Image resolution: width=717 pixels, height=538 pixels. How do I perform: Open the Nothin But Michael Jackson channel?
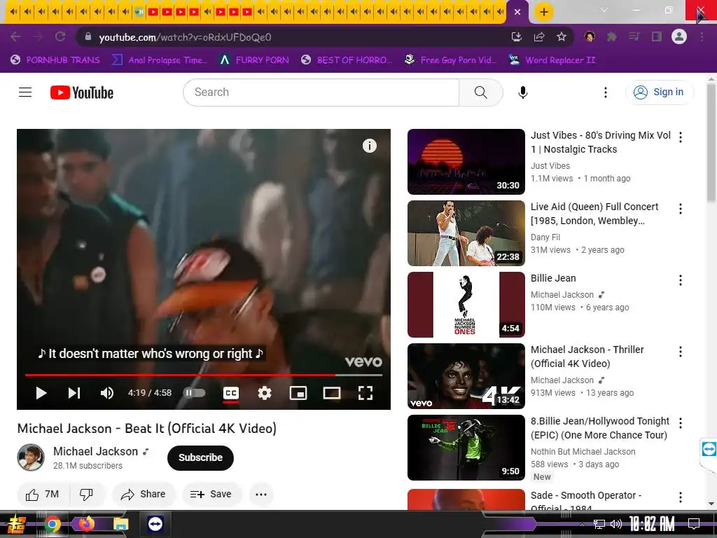point(583,452)
